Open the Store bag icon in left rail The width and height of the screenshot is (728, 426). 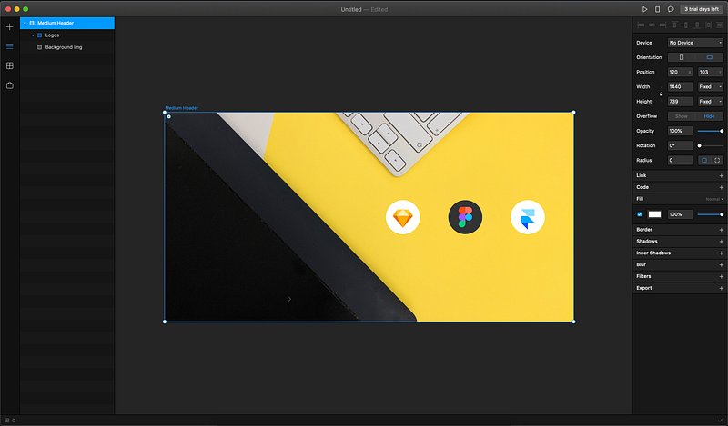point(10,85)
